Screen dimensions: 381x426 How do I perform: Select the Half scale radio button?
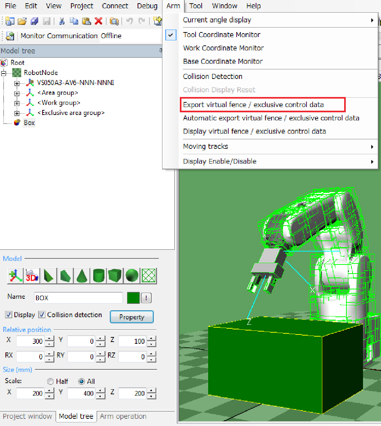pyautogui.click(x=50, y=381)
